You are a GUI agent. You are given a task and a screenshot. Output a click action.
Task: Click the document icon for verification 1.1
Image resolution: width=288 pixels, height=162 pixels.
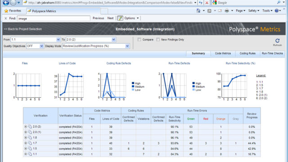30,154
